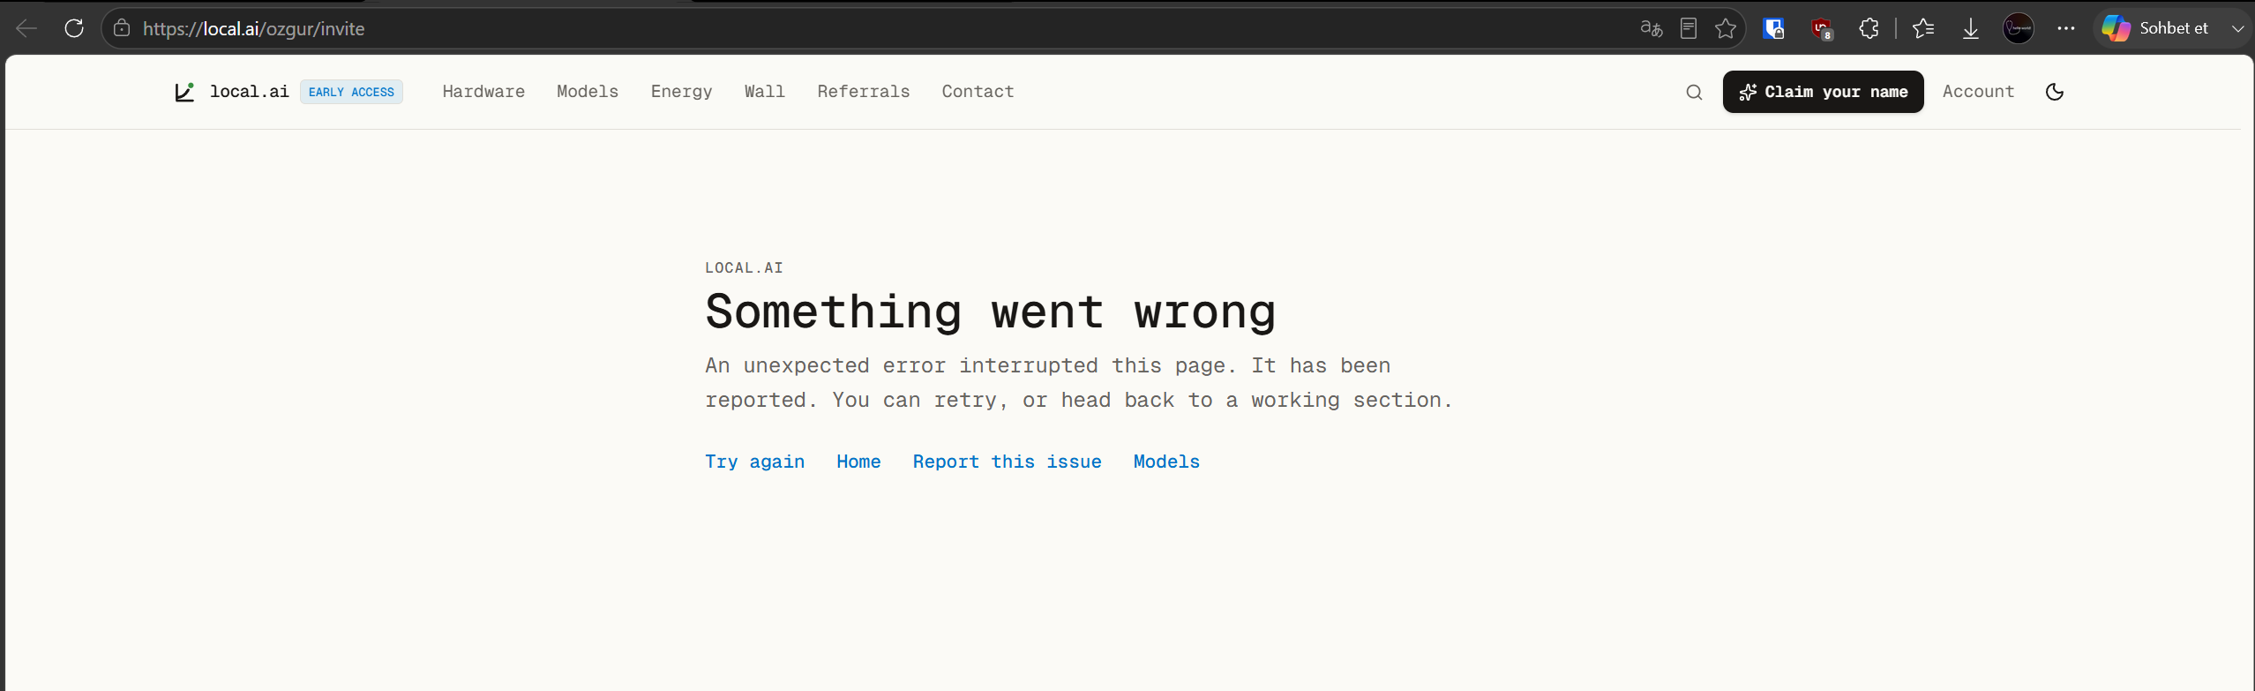The width and height of the screenshot is (2255, 691).
Task: Click the EARLY ACCESS badge
Action: [351, 92]
